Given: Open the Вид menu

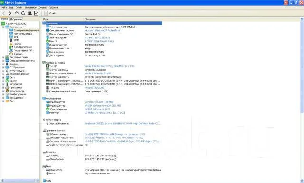Looking at the screenshot, I should click(x=11, y=8).
